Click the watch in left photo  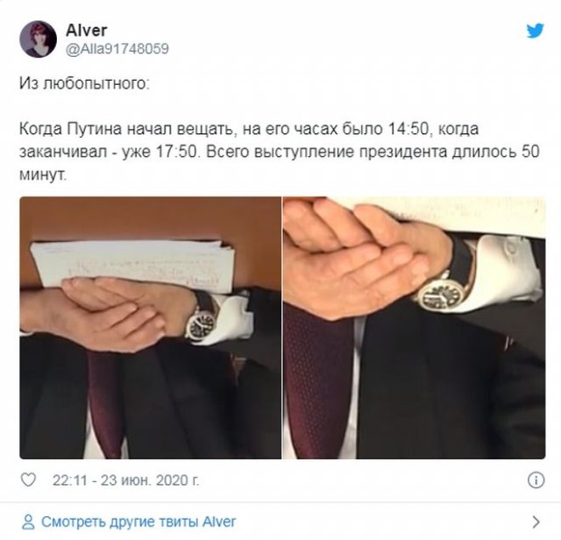click(201, 323)
